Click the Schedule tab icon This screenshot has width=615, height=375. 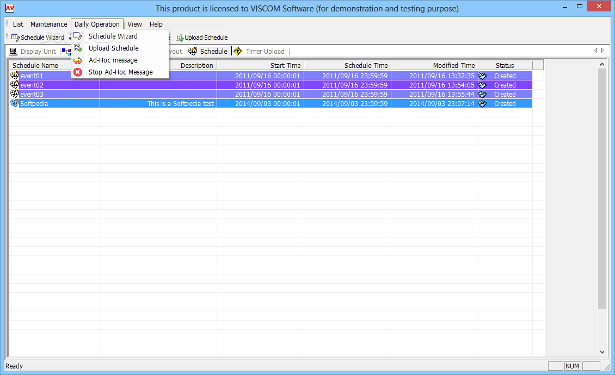click(193, 51)
